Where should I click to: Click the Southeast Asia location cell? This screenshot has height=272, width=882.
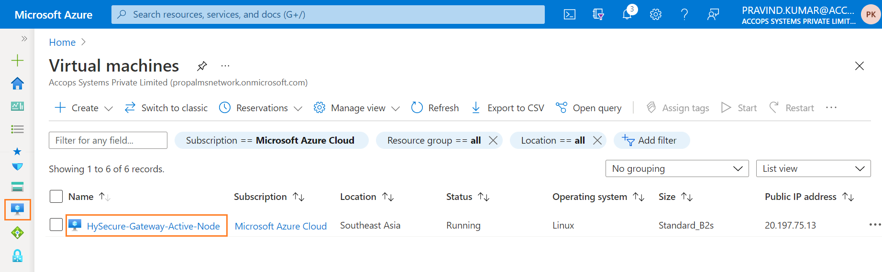pyautogui.click(x=370, y=225)
